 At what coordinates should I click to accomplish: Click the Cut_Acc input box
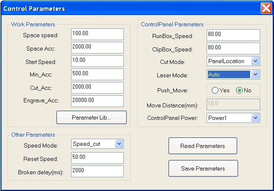click(x=97, y=88)
